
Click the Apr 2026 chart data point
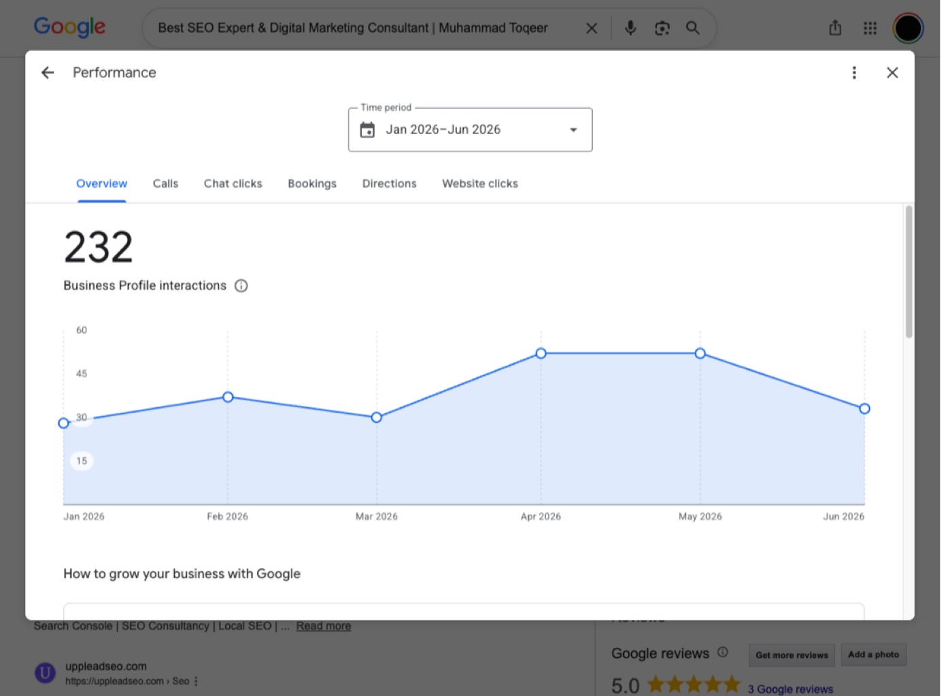[x=541, y=353]
